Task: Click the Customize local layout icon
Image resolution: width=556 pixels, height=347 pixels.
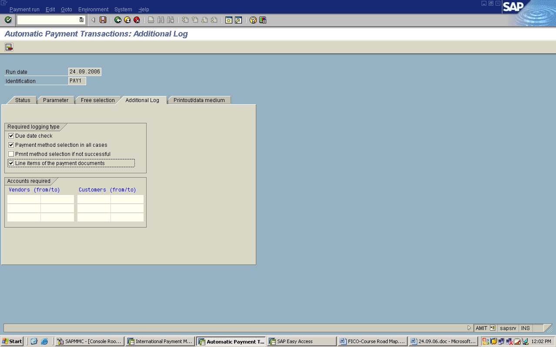Action: (x=263, y=20)
